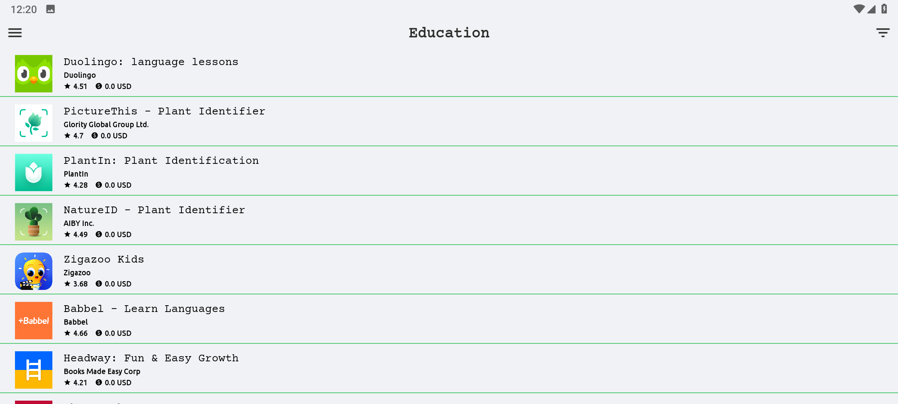Tap the Zigazoo Kids lightbulb icon
898x404 pixels.
[34, 271]
